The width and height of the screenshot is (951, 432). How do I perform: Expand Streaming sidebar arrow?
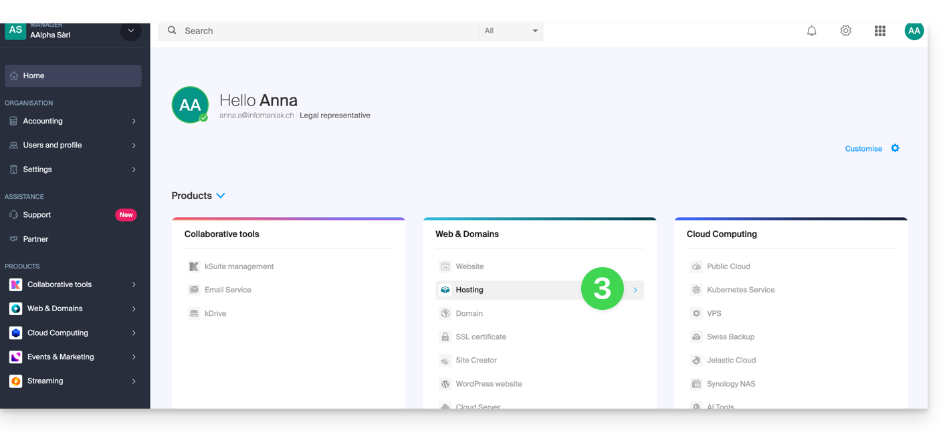pyautogui.click(x=134, y=381)
